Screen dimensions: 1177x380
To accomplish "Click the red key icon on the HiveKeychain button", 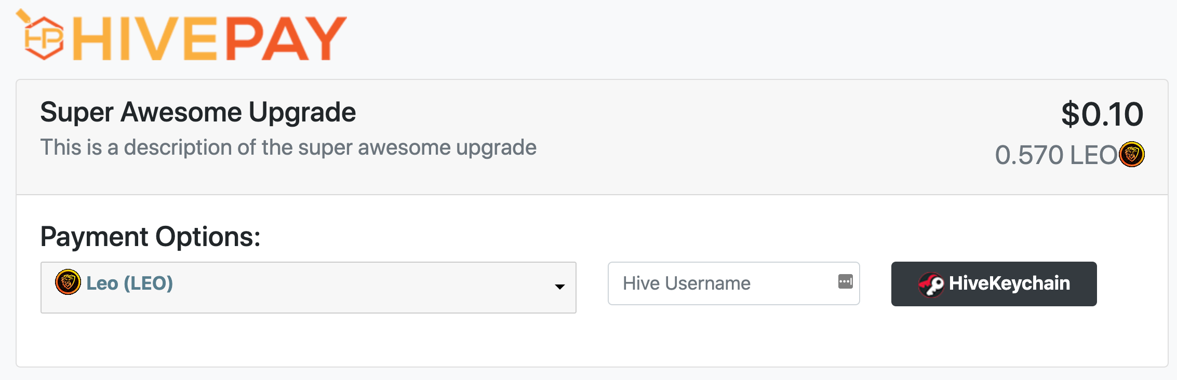I will coord(931,284).
